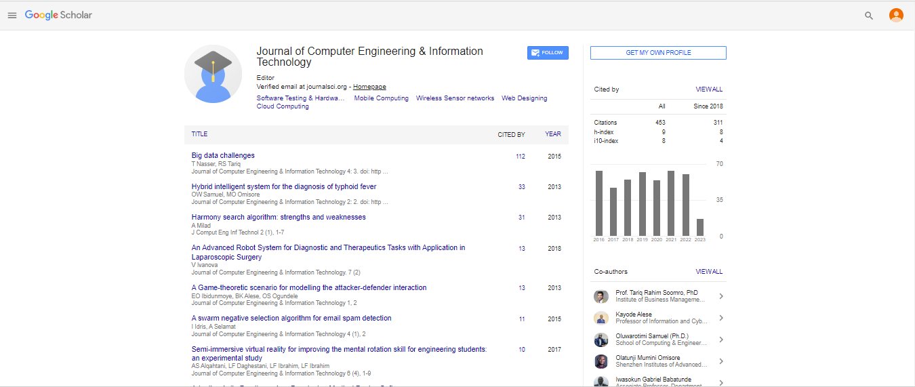915x387 pixels.
Task: Open Semi-immersive virtual reality article
Action: (x=339, y=354)
